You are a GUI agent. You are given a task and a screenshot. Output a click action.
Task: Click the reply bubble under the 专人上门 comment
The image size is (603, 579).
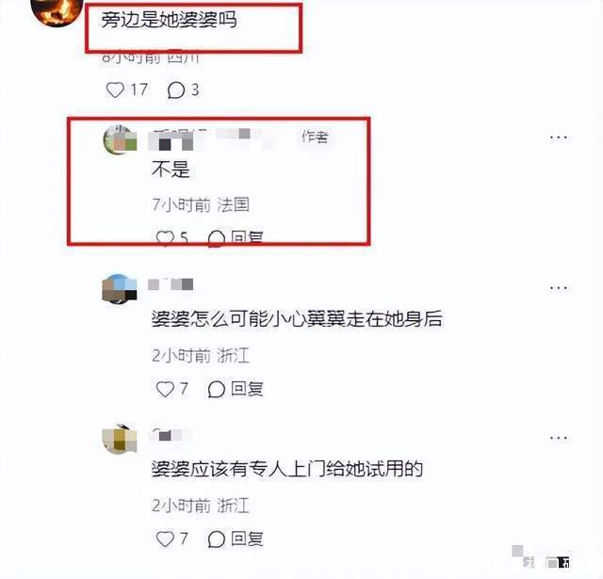tap(216, 539)
